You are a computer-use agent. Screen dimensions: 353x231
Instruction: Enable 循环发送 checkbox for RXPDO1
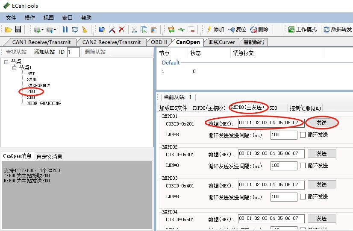[x=303, y=135]
